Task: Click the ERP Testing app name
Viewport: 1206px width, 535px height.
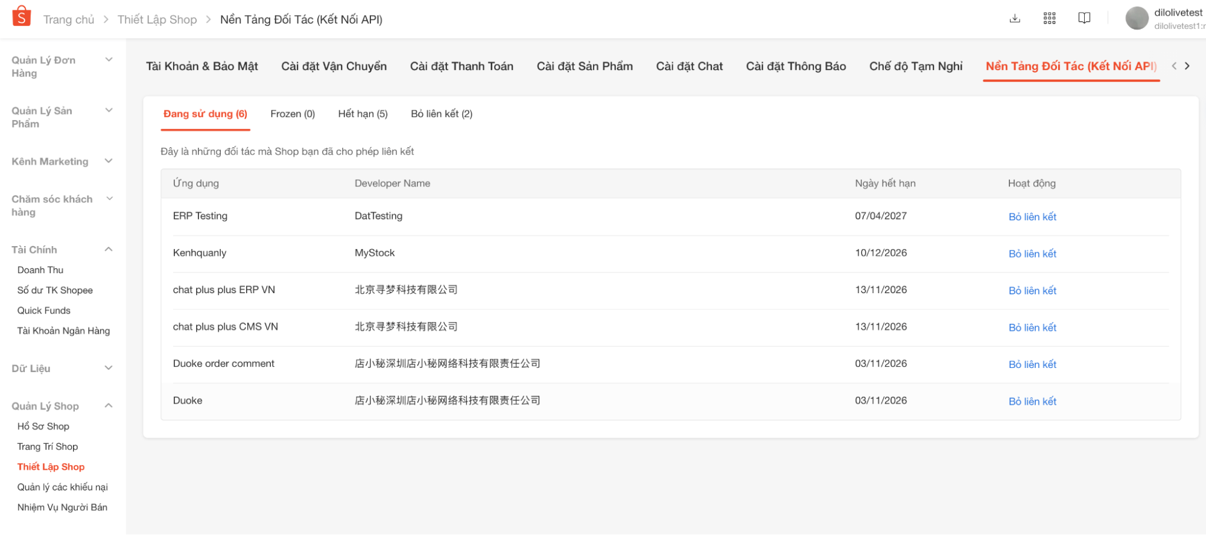Action: point(200,216)
